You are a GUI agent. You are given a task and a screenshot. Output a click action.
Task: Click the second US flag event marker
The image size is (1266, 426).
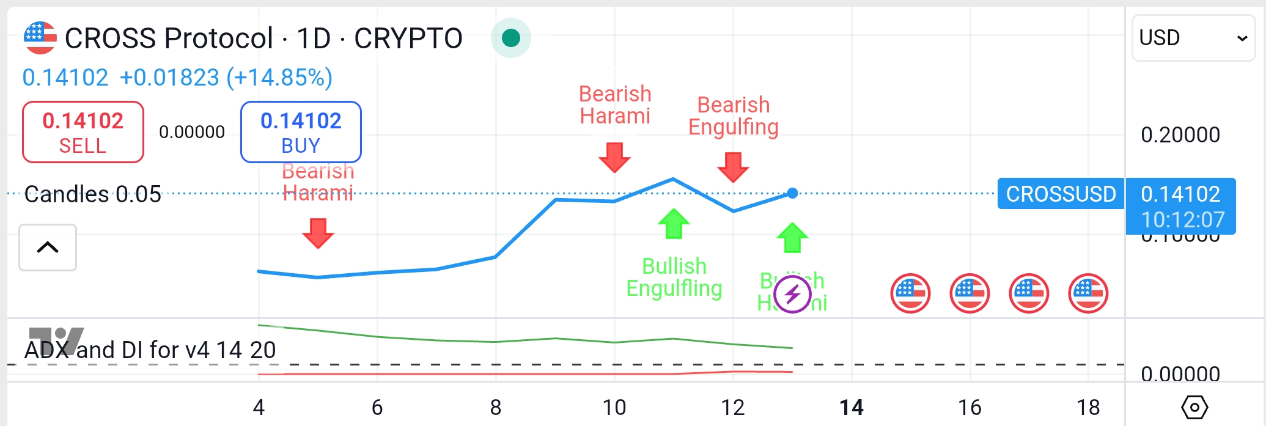(970, 293)
